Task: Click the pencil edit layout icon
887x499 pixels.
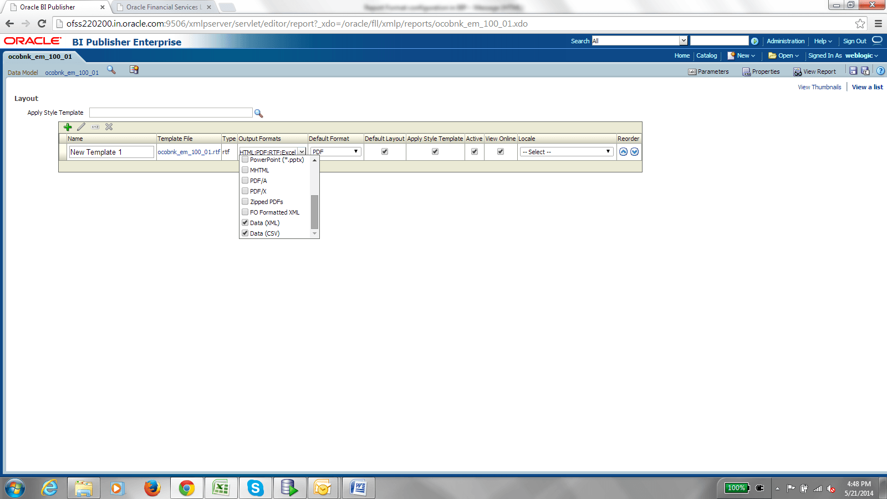Action: coord(81,127)
